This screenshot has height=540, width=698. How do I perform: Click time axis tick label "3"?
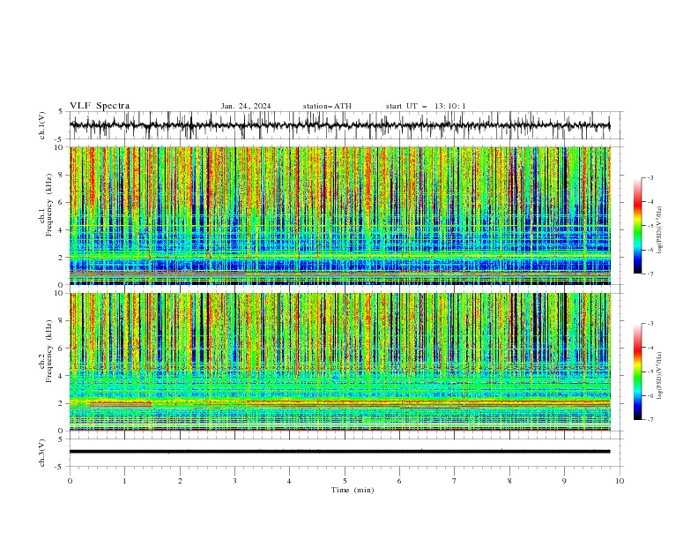234,481
